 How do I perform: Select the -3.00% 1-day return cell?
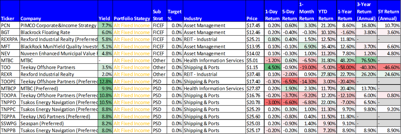tap(272, 102)
